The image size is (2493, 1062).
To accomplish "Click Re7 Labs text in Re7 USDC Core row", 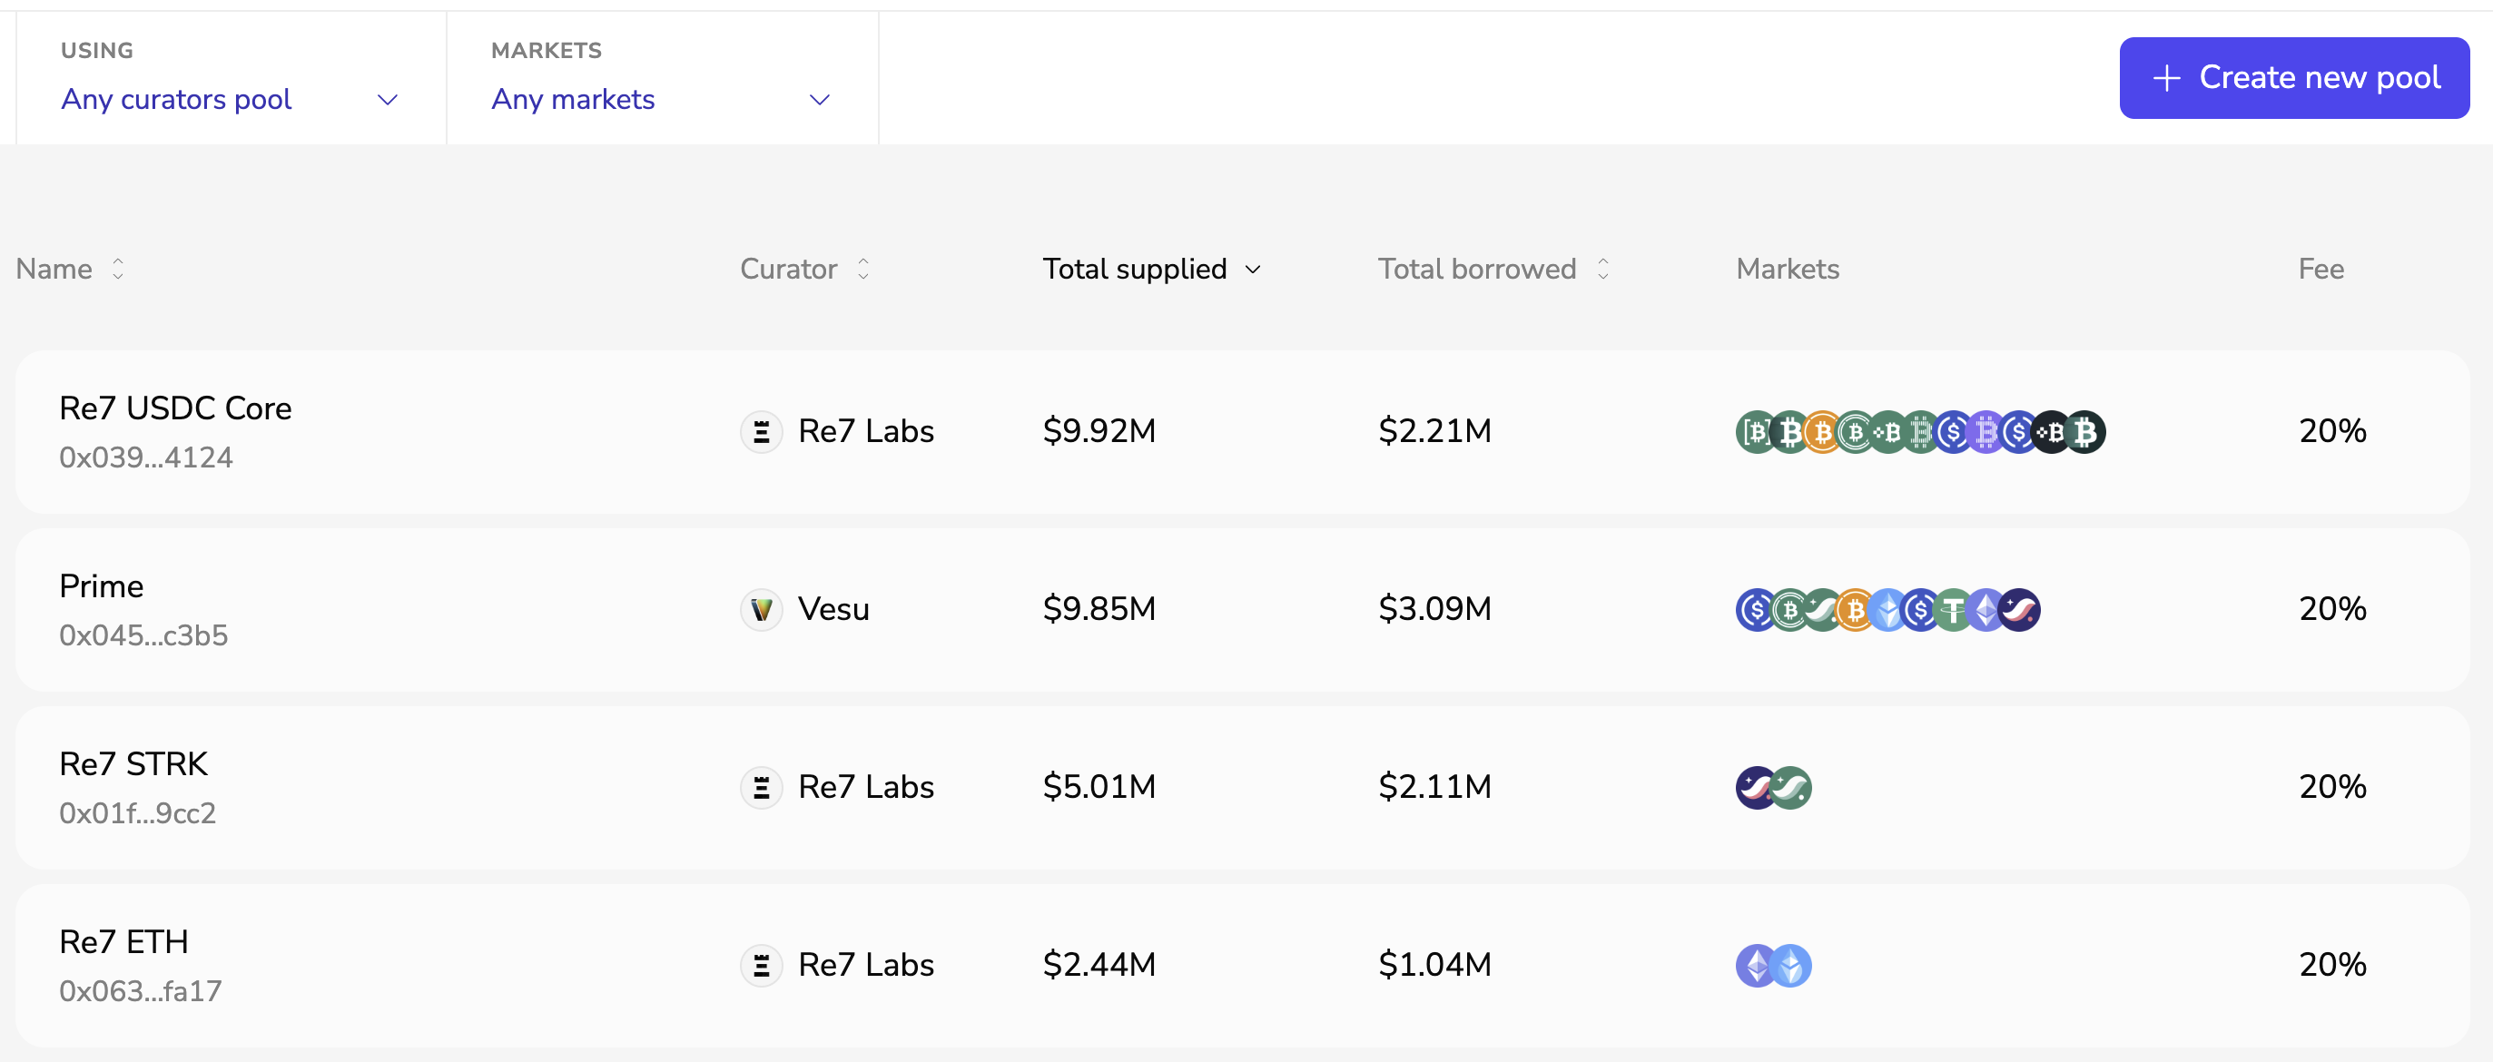I will click(866, 431).
